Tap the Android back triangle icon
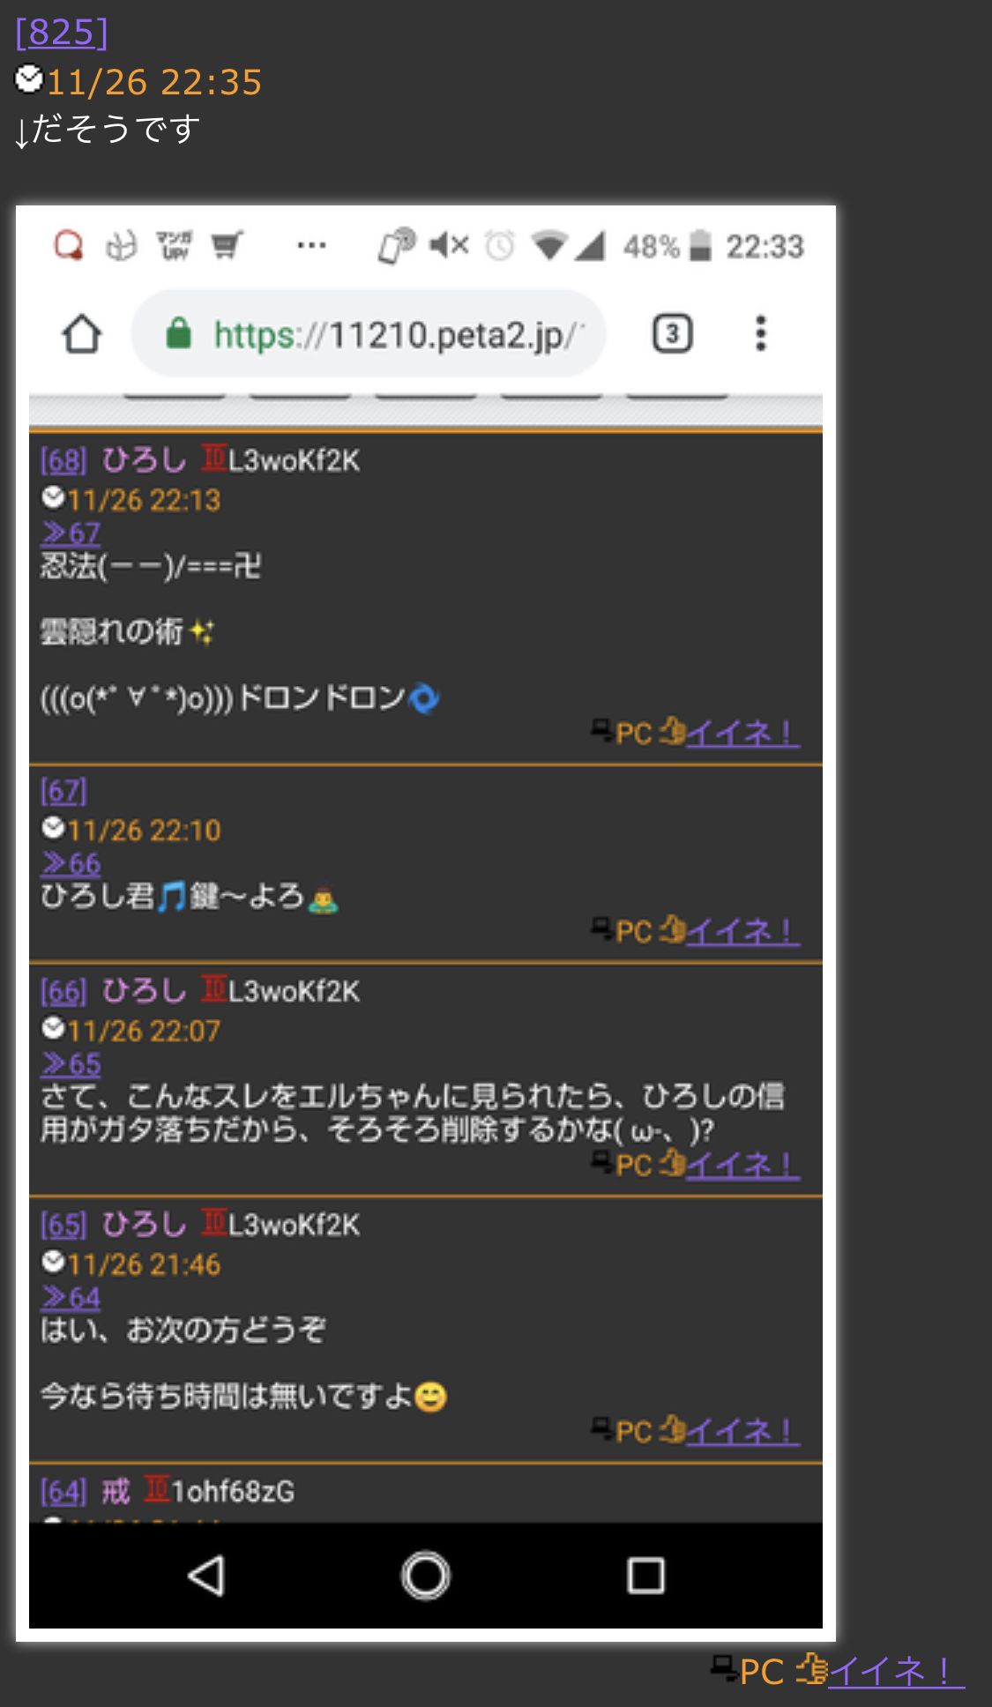Image resolution: width=992 pixels, height=1707 pixels. [x=206, y=1576]
